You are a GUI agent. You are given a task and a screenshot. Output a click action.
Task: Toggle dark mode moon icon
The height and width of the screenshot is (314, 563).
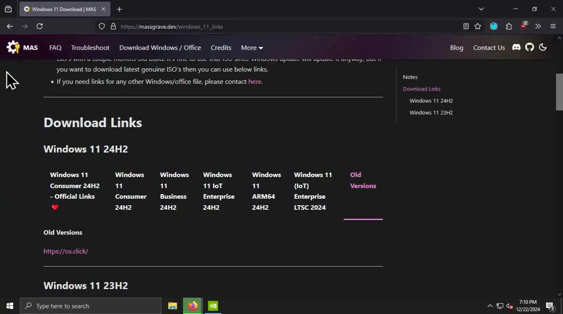(x=543, y=47)
